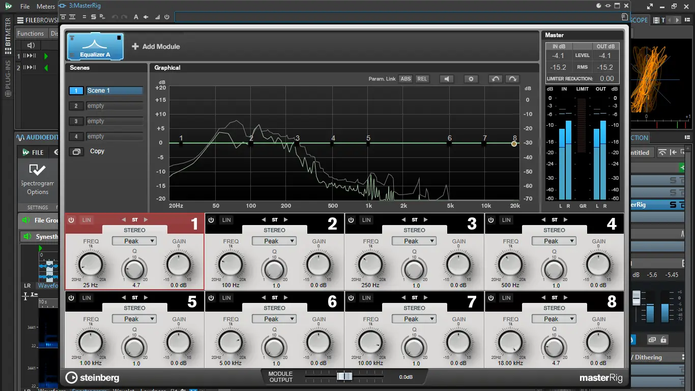
Task: Open the Graphical settings gear
Action: pos(471,79)
